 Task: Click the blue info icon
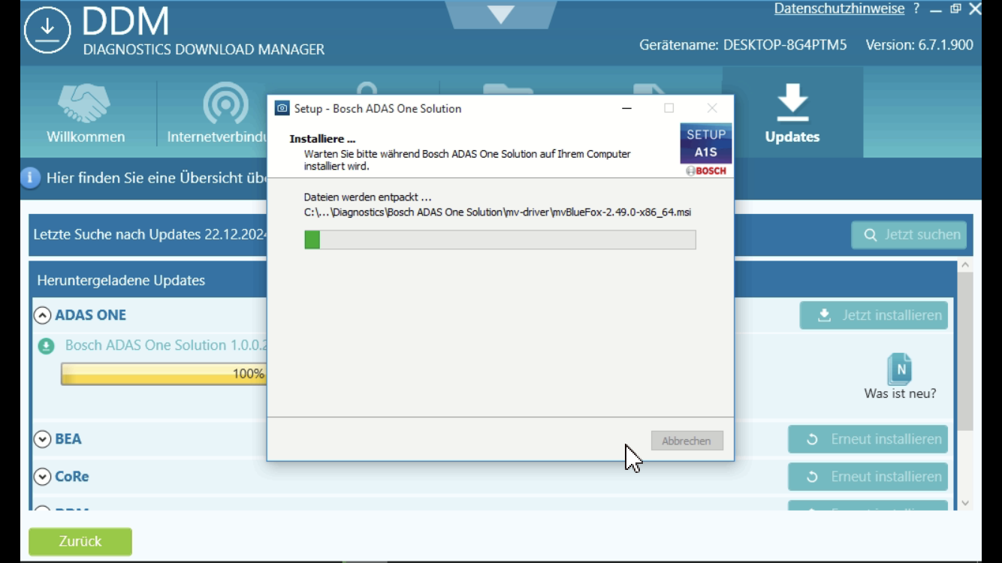pyautogui.click(x=30, y=178)
